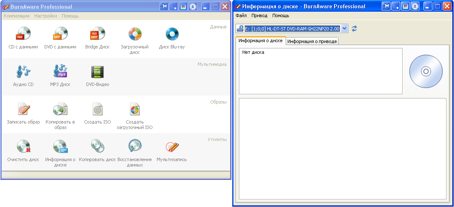Minimize the disc info window

[x=428, y=6]
